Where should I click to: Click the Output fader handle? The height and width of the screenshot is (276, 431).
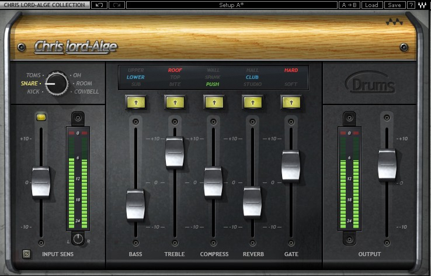387,165
